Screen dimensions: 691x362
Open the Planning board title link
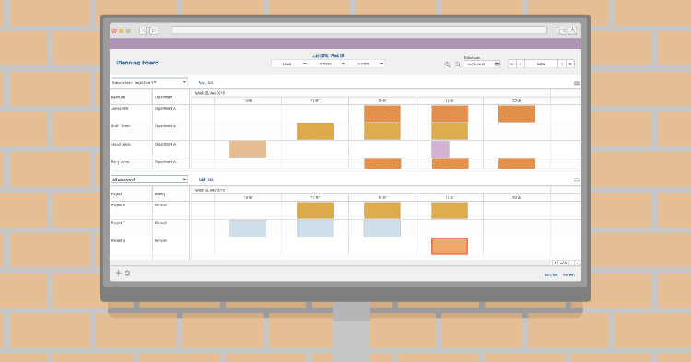pyautogui.click(x=137, y=63)
